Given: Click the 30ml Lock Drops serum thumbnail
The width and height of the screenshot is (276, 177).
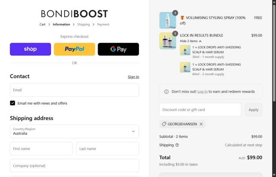Looking at the screenshot, I should (x=185, y=50).
